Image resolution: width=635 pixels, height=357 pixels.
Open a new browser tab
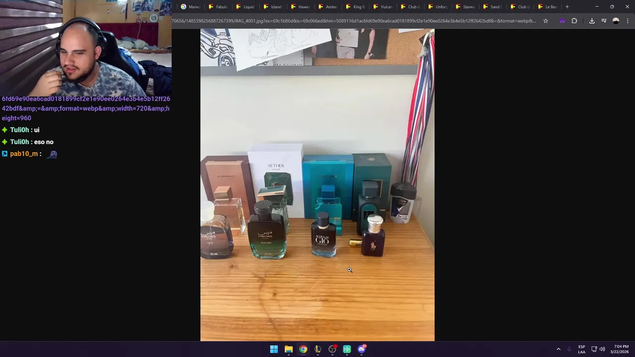coord(567,7)
